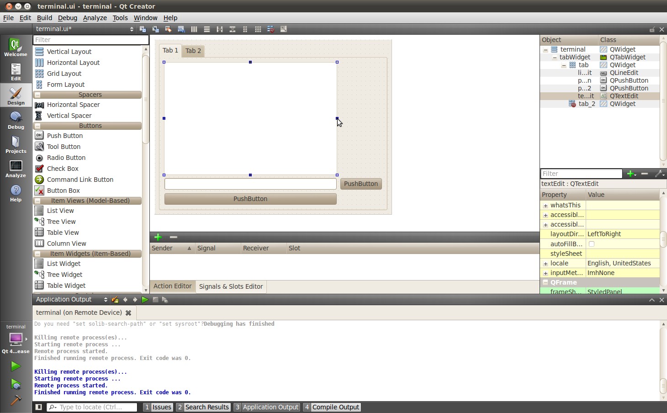Image resolution: width=667 pixels, height=413 pixels.
Task: Open the Search Results output pane
Action: click(203, 407)
